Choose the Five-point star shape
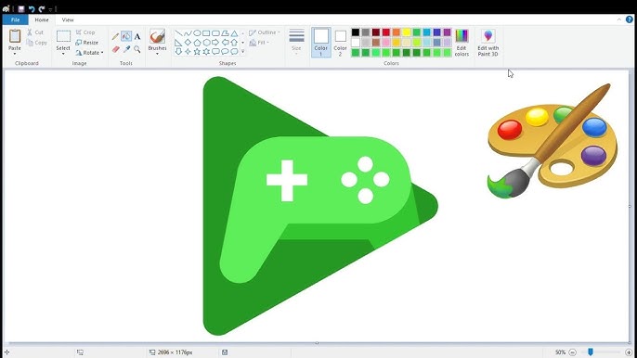The height and width of the screenshot is (358, 637). tap(197, 52)
